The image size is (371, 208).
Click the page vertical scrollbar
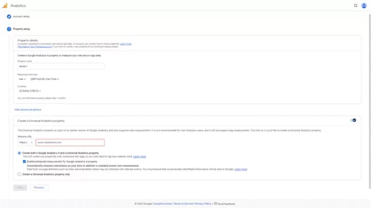370,101
